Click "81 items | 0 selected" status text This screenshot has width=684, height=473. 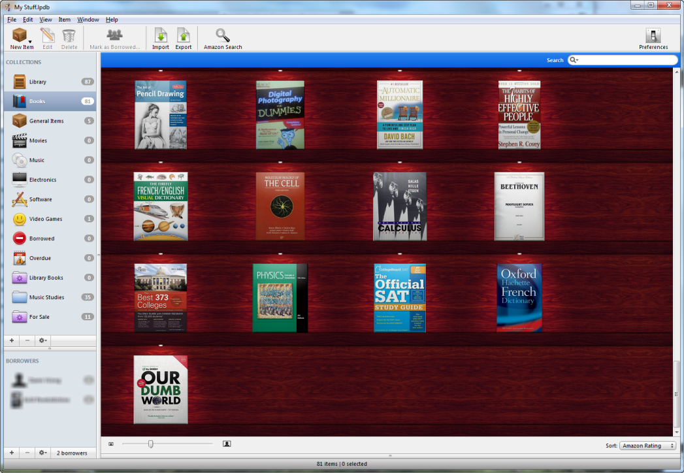342,464
